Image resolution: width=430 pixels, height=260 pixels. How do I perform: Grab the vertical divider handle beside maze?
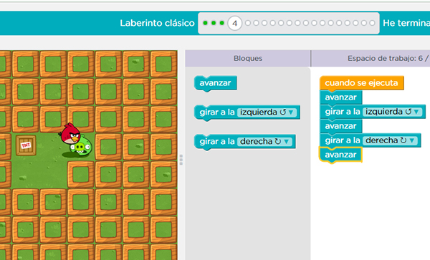(x=181, y=160)
